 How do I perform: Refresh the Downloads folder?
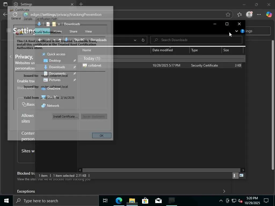[x=143, y=40]
